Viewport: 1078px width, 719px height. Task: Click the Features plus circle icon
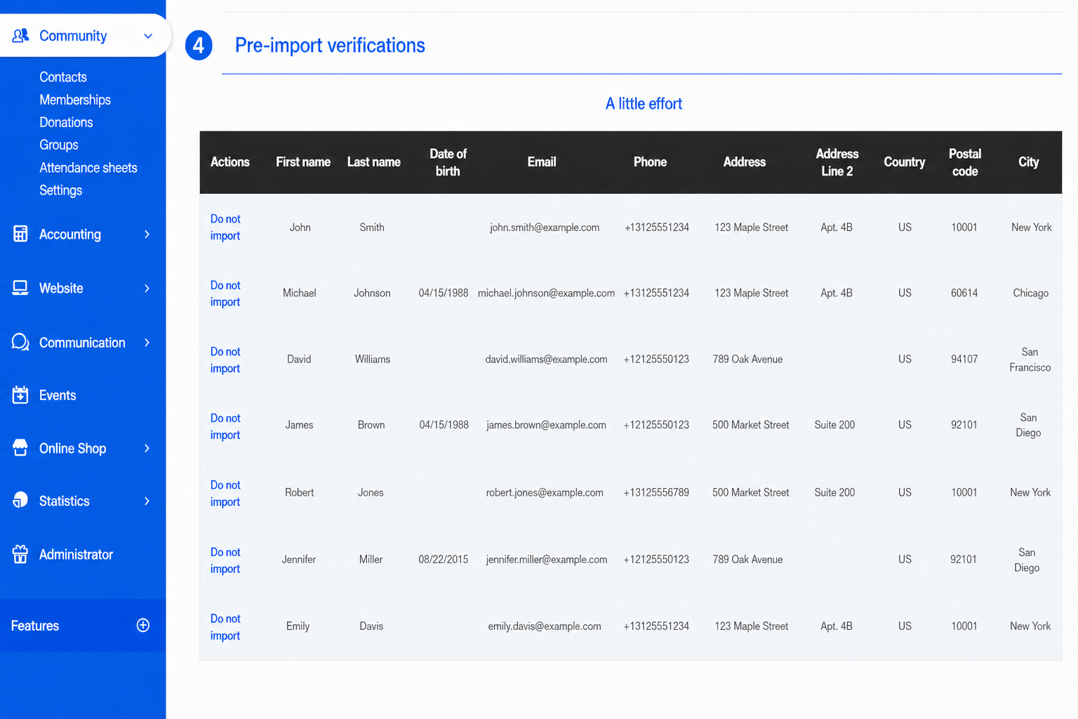point(143,625)
